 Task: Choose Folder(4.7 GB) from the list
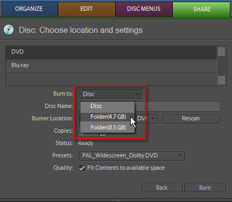coord(107,117)
